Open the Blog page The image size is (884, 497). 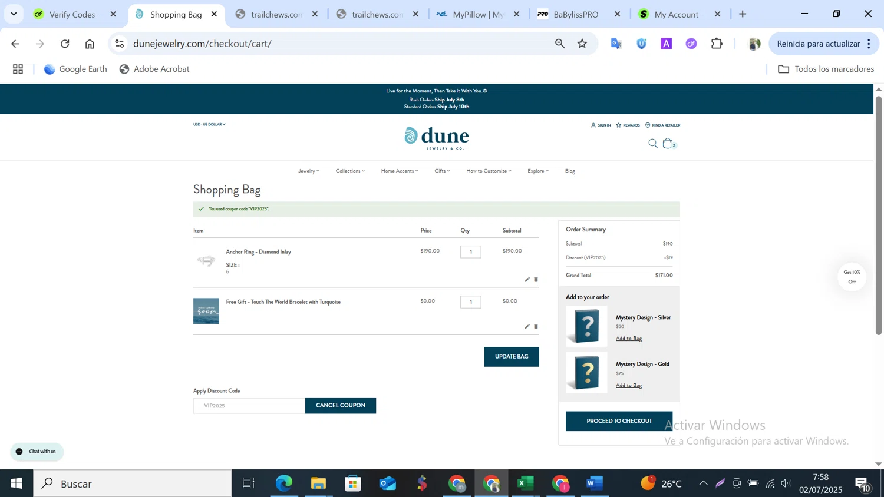pos(570,171)
